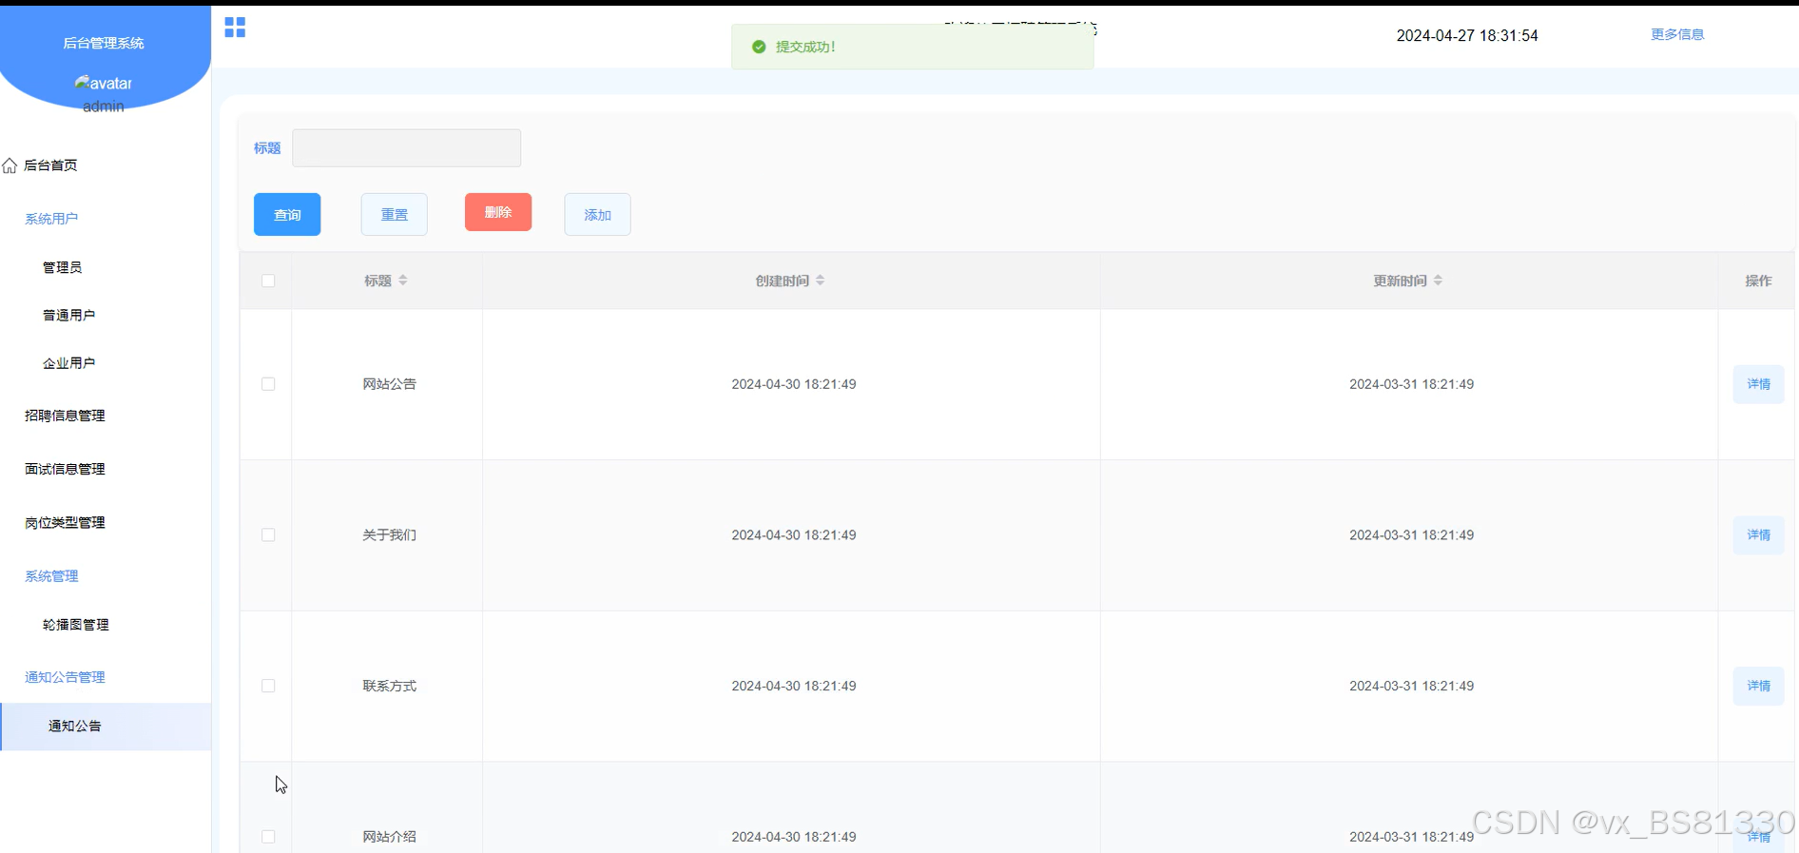1799x853 pixels.
Task: Click the 后台管理系统 heading text
Action: tap(104, 43)
